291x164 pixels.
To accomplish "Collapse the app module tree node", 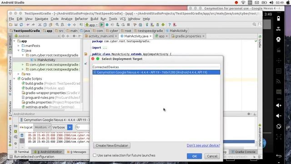I will [15, 41].
